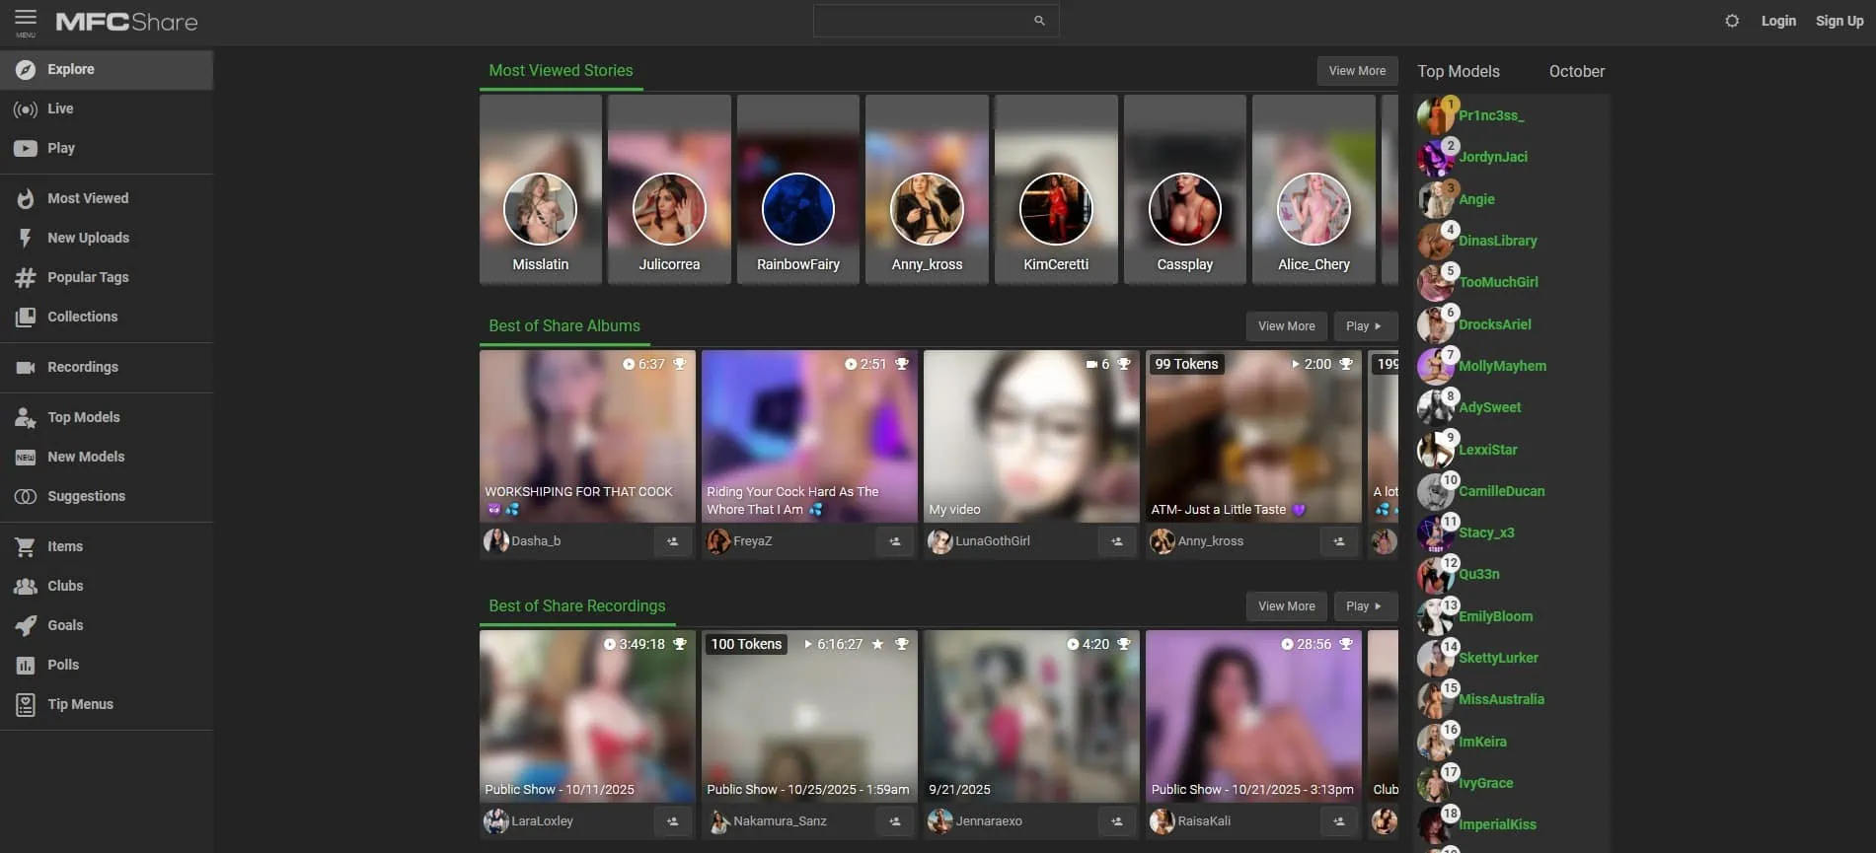
Task: Open the hamburger menu icon
Action: pyautogui.click(x=26, y=18)
